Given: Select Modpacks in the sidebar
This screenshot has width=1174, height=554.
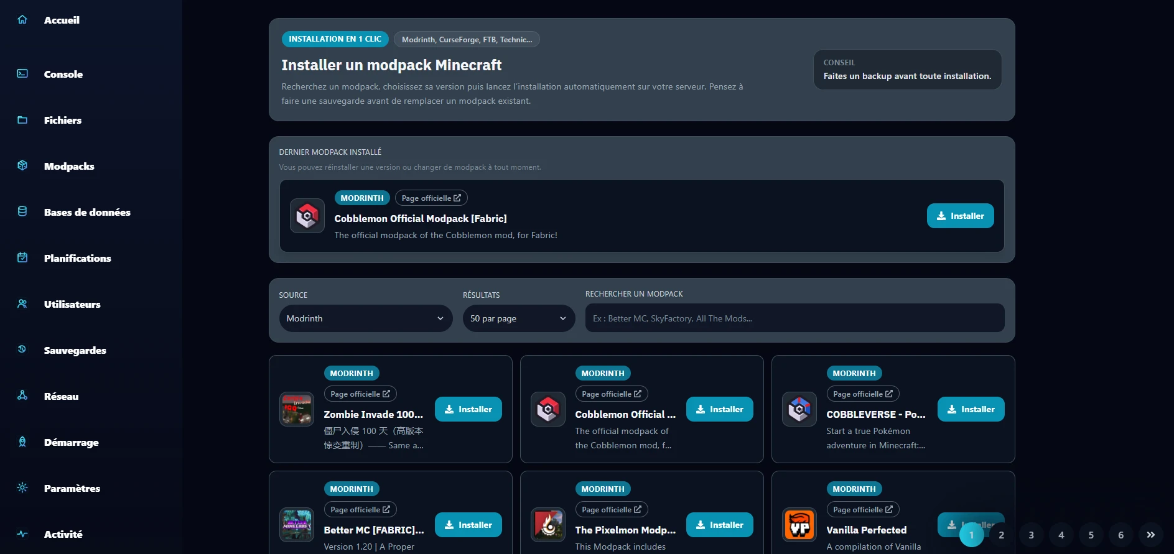Looking at the screenshot, I should coord(69,166).
